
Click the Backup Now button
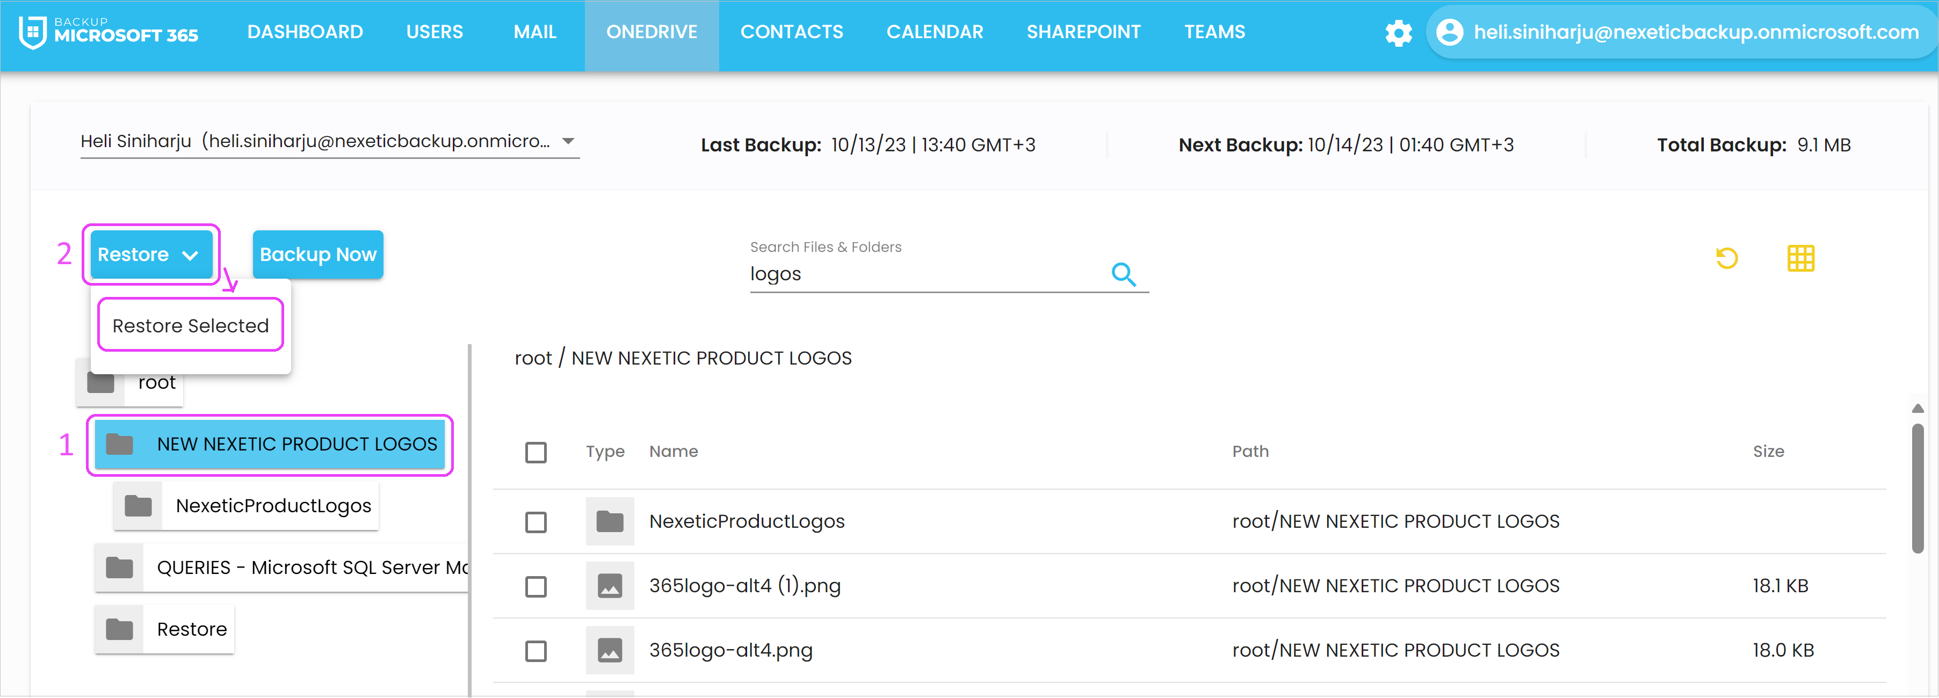point(317,255)
